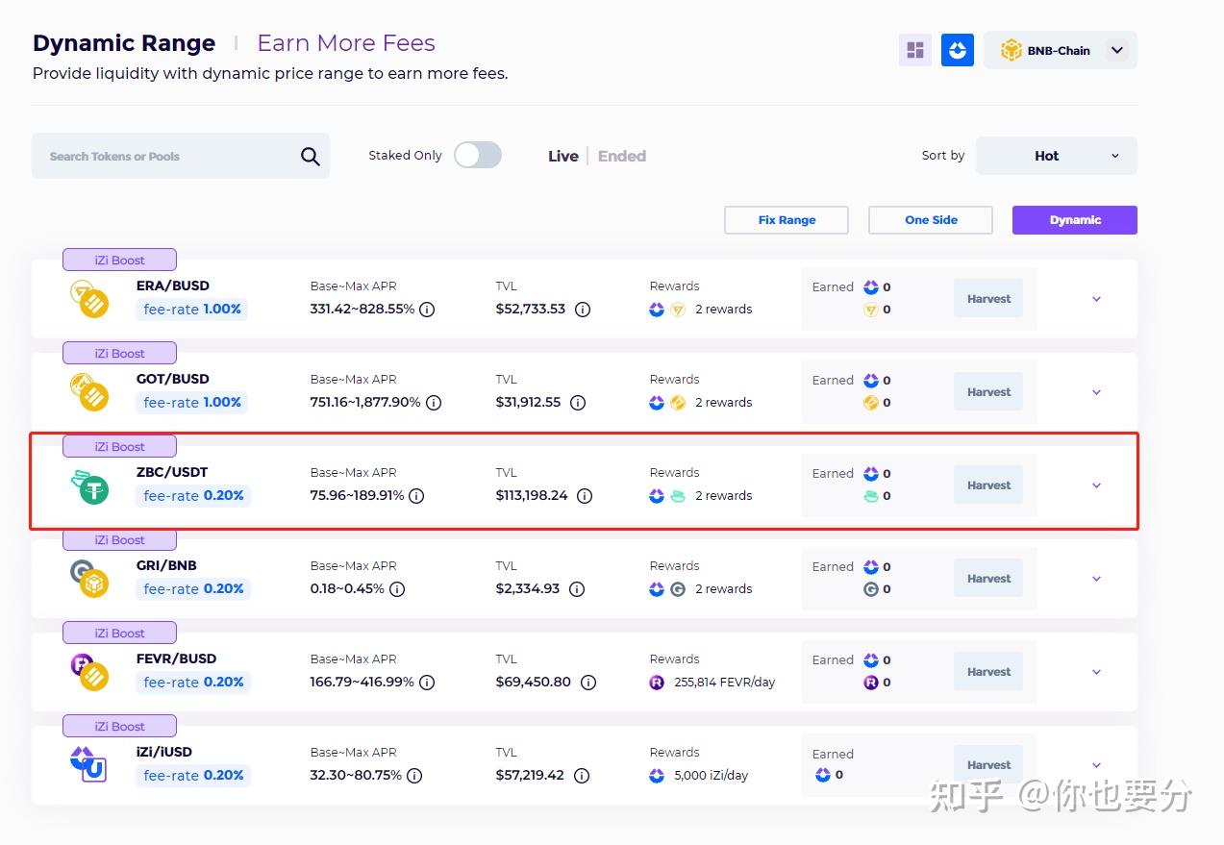Click the info icon beside ERA/BUSD APR

click(427, 310)
